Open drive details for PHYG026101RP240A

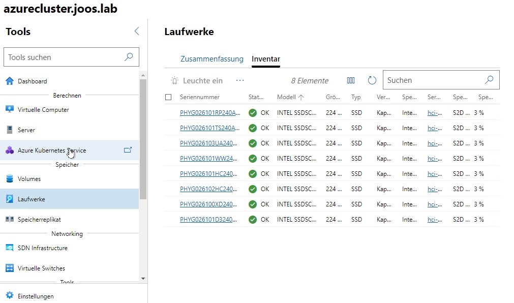(x=210, y=112)
